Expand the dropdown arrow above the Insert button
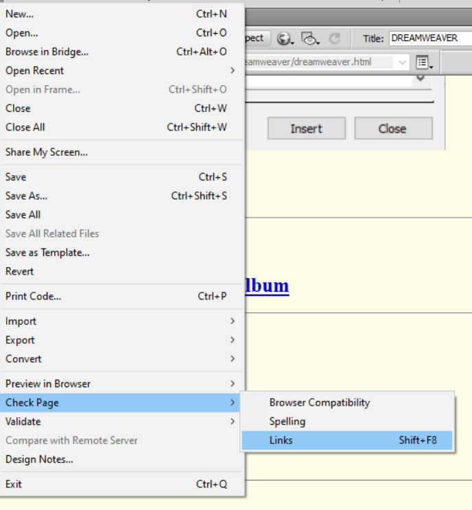The height and width of the screenshot is (510, 472). [421, 78]
